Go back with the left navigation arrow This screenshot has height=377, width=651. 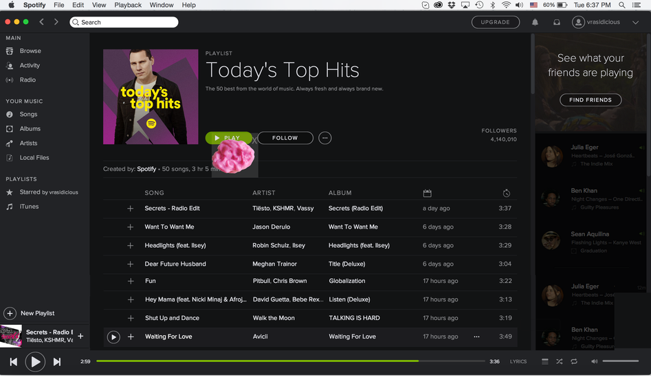coord(41,22)
